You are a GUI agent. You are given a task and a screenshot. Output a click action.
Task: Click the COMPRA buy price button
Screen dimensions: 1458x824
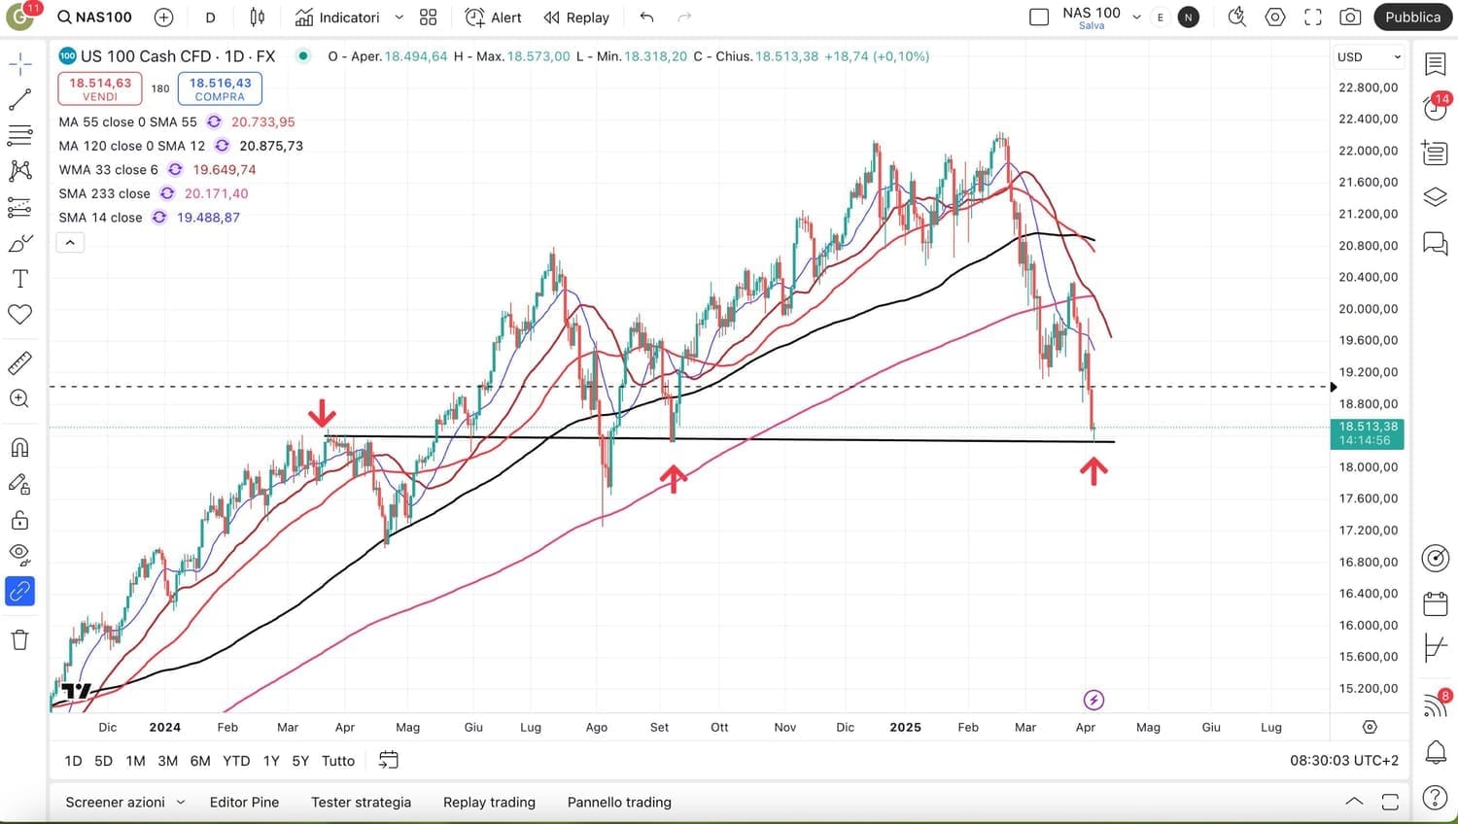220,88
